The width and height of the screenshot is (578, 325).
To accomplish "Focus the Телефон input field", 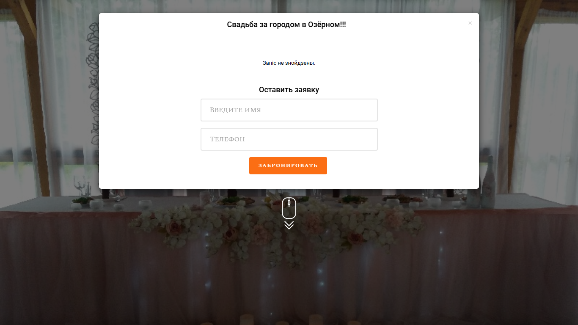I will [x=289, y=139].
